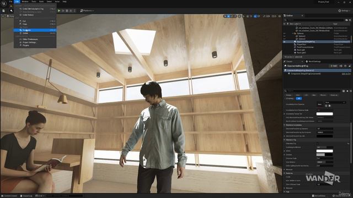Click the frame advance button beside Play

[63, 10]
